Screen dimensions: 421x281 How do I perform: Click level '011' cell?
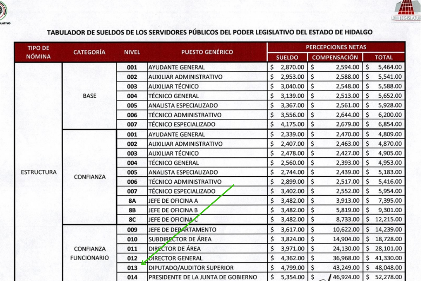click(x=132, y=248)
